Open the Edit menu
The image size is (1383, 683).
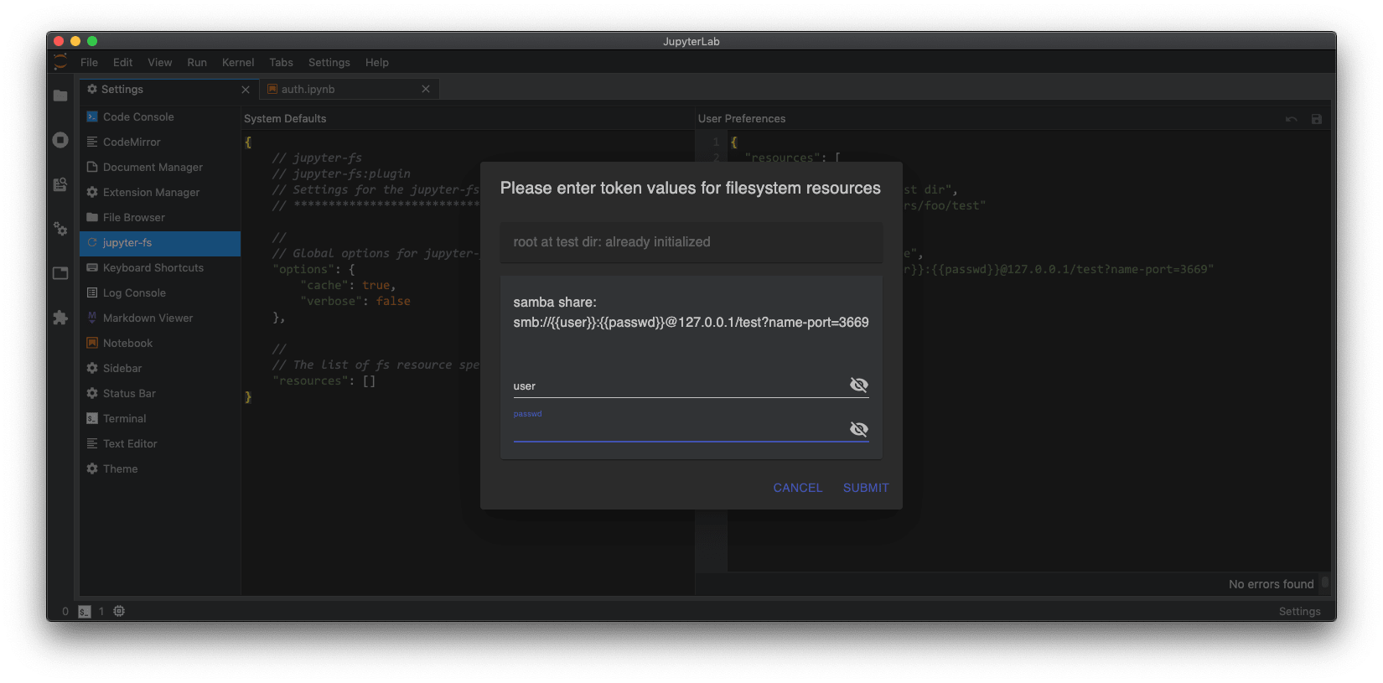123,62
